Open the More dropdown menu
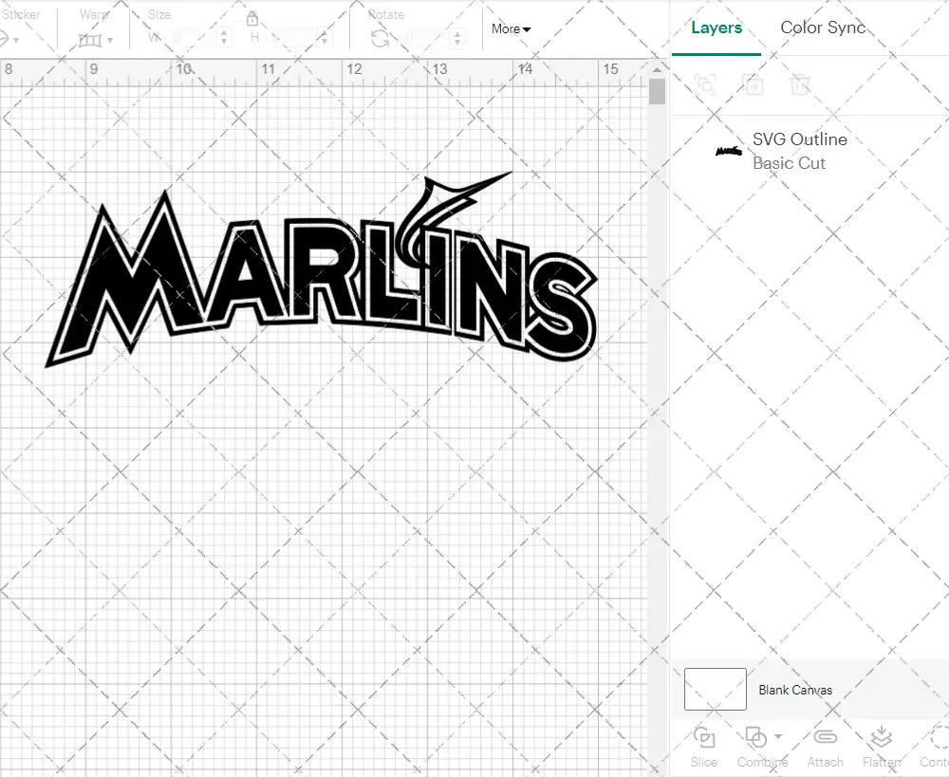 tap(511, 28)
